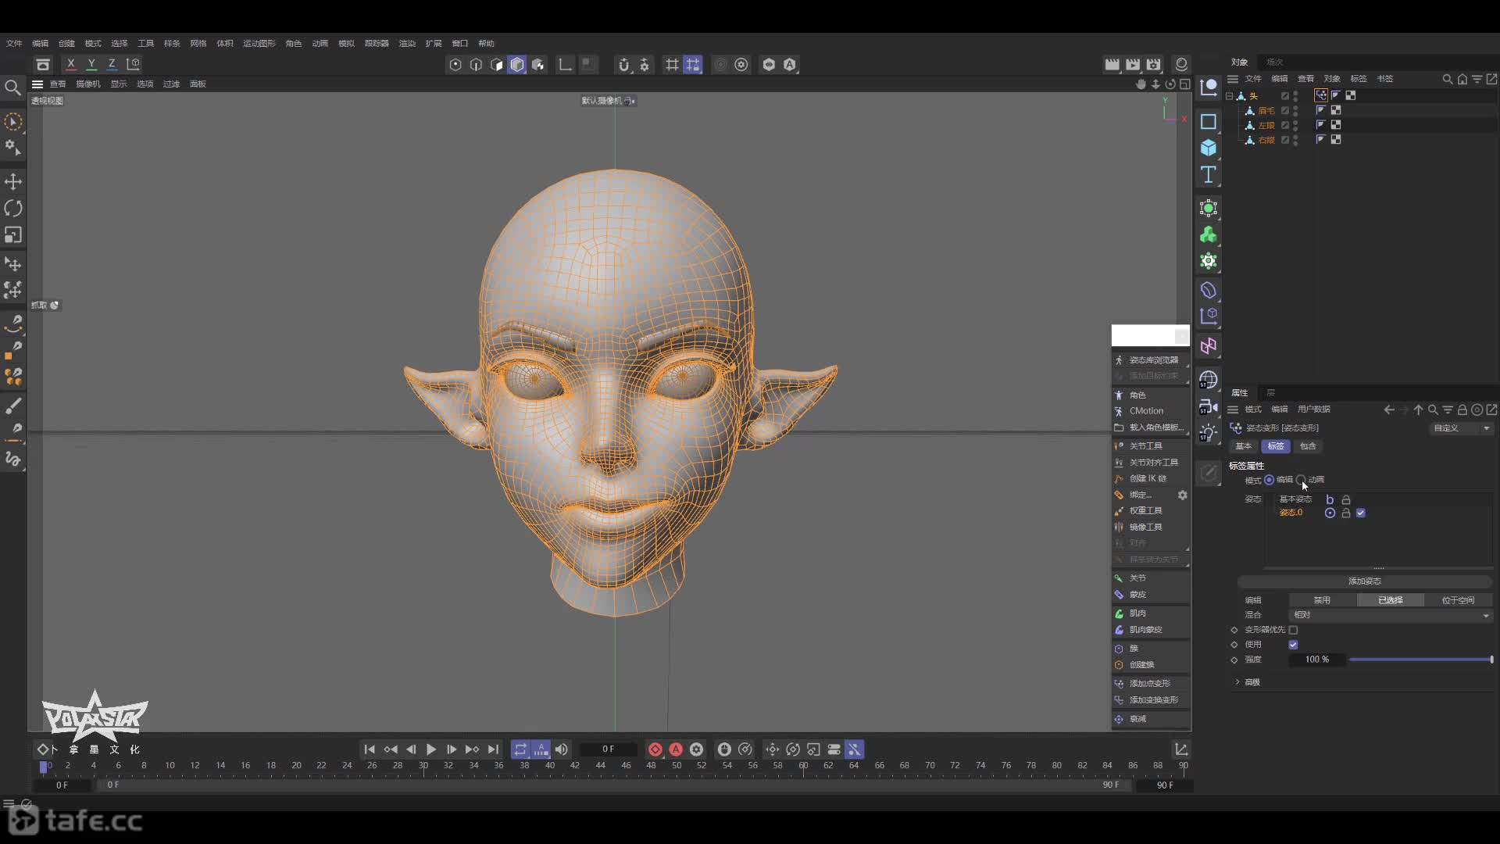The image size is (1500, 844).
Task: Click the cube primitive icon in right palette
Action: (1209, 148)
